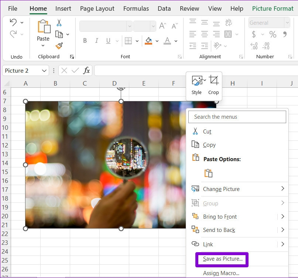Toggle Center alignment
Image resolution: width=298 pixels, height=278 pixels.
[x=205, y=34]
